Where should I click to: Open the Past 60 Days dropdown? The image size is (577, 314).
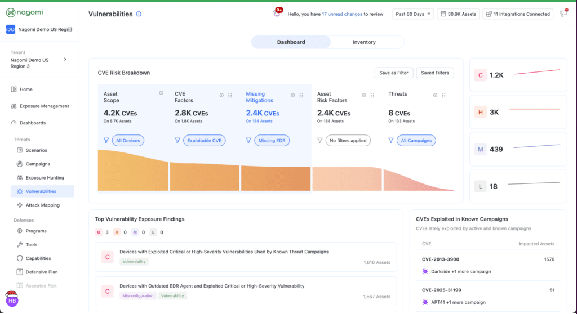[412, 14]
